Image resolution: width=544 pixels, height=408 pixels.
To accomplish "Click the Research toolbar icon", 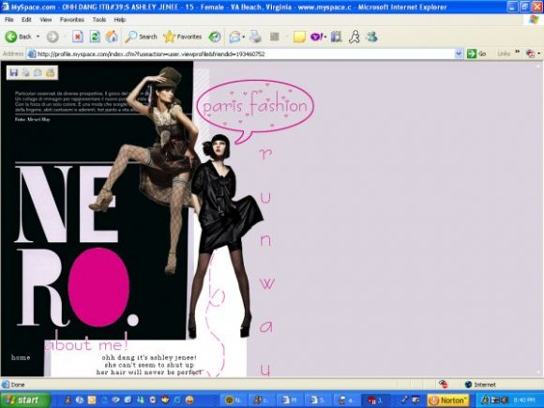I will point(336,37).
